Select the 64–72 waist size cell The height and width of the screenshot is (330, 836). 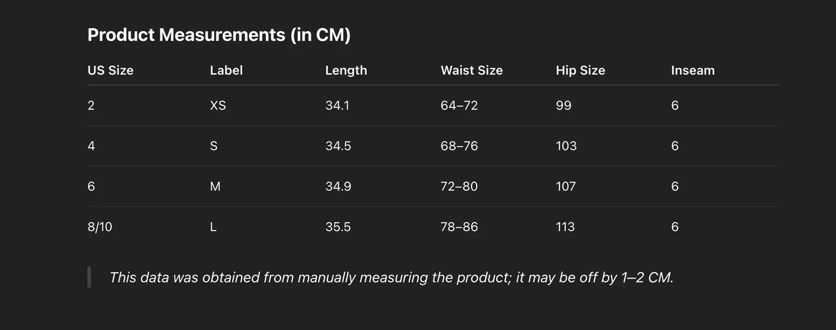pyautogui.click(x=459, y=105)
